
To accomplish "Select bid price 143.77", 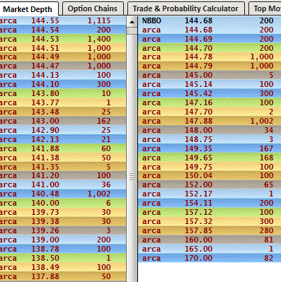I will tap(45, 102).
